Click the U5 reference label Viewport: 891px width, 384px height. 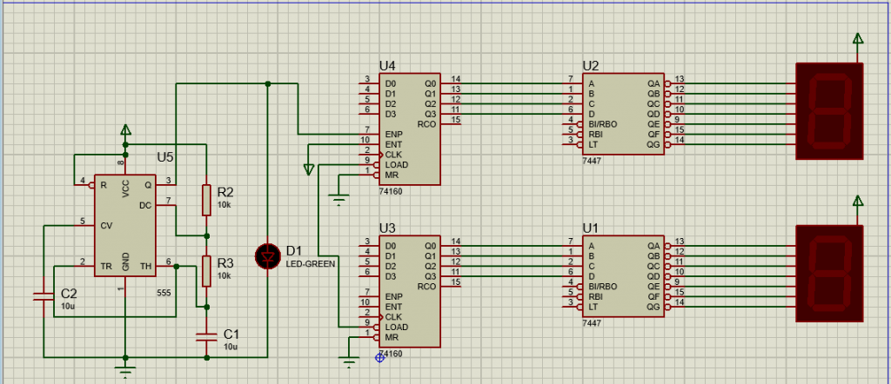[164, 157]
